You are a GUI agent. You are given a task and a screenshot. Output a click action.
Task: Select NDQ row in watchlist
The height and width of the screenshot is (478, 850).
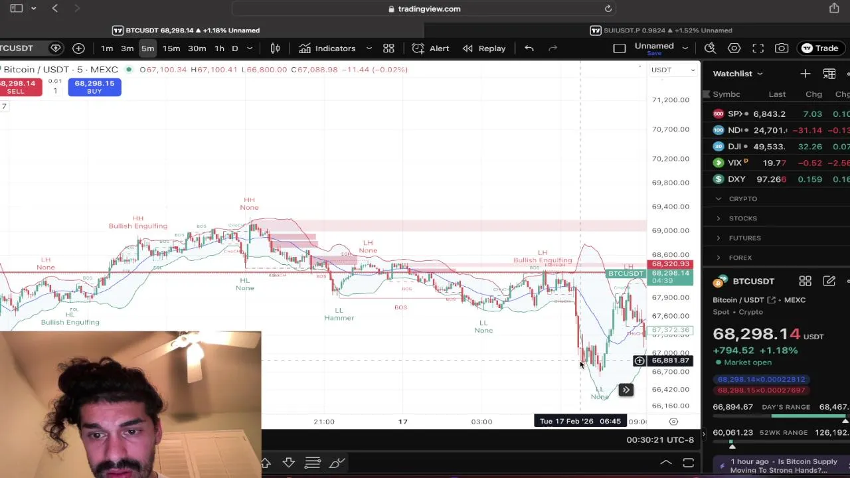click(x=777, y=130)
